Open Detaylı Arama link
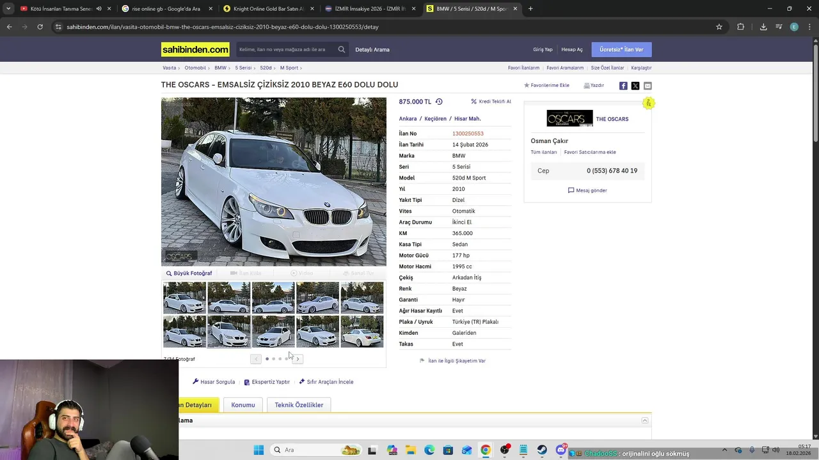The height and width of the screenshot is (460, 819). [372, 49]
